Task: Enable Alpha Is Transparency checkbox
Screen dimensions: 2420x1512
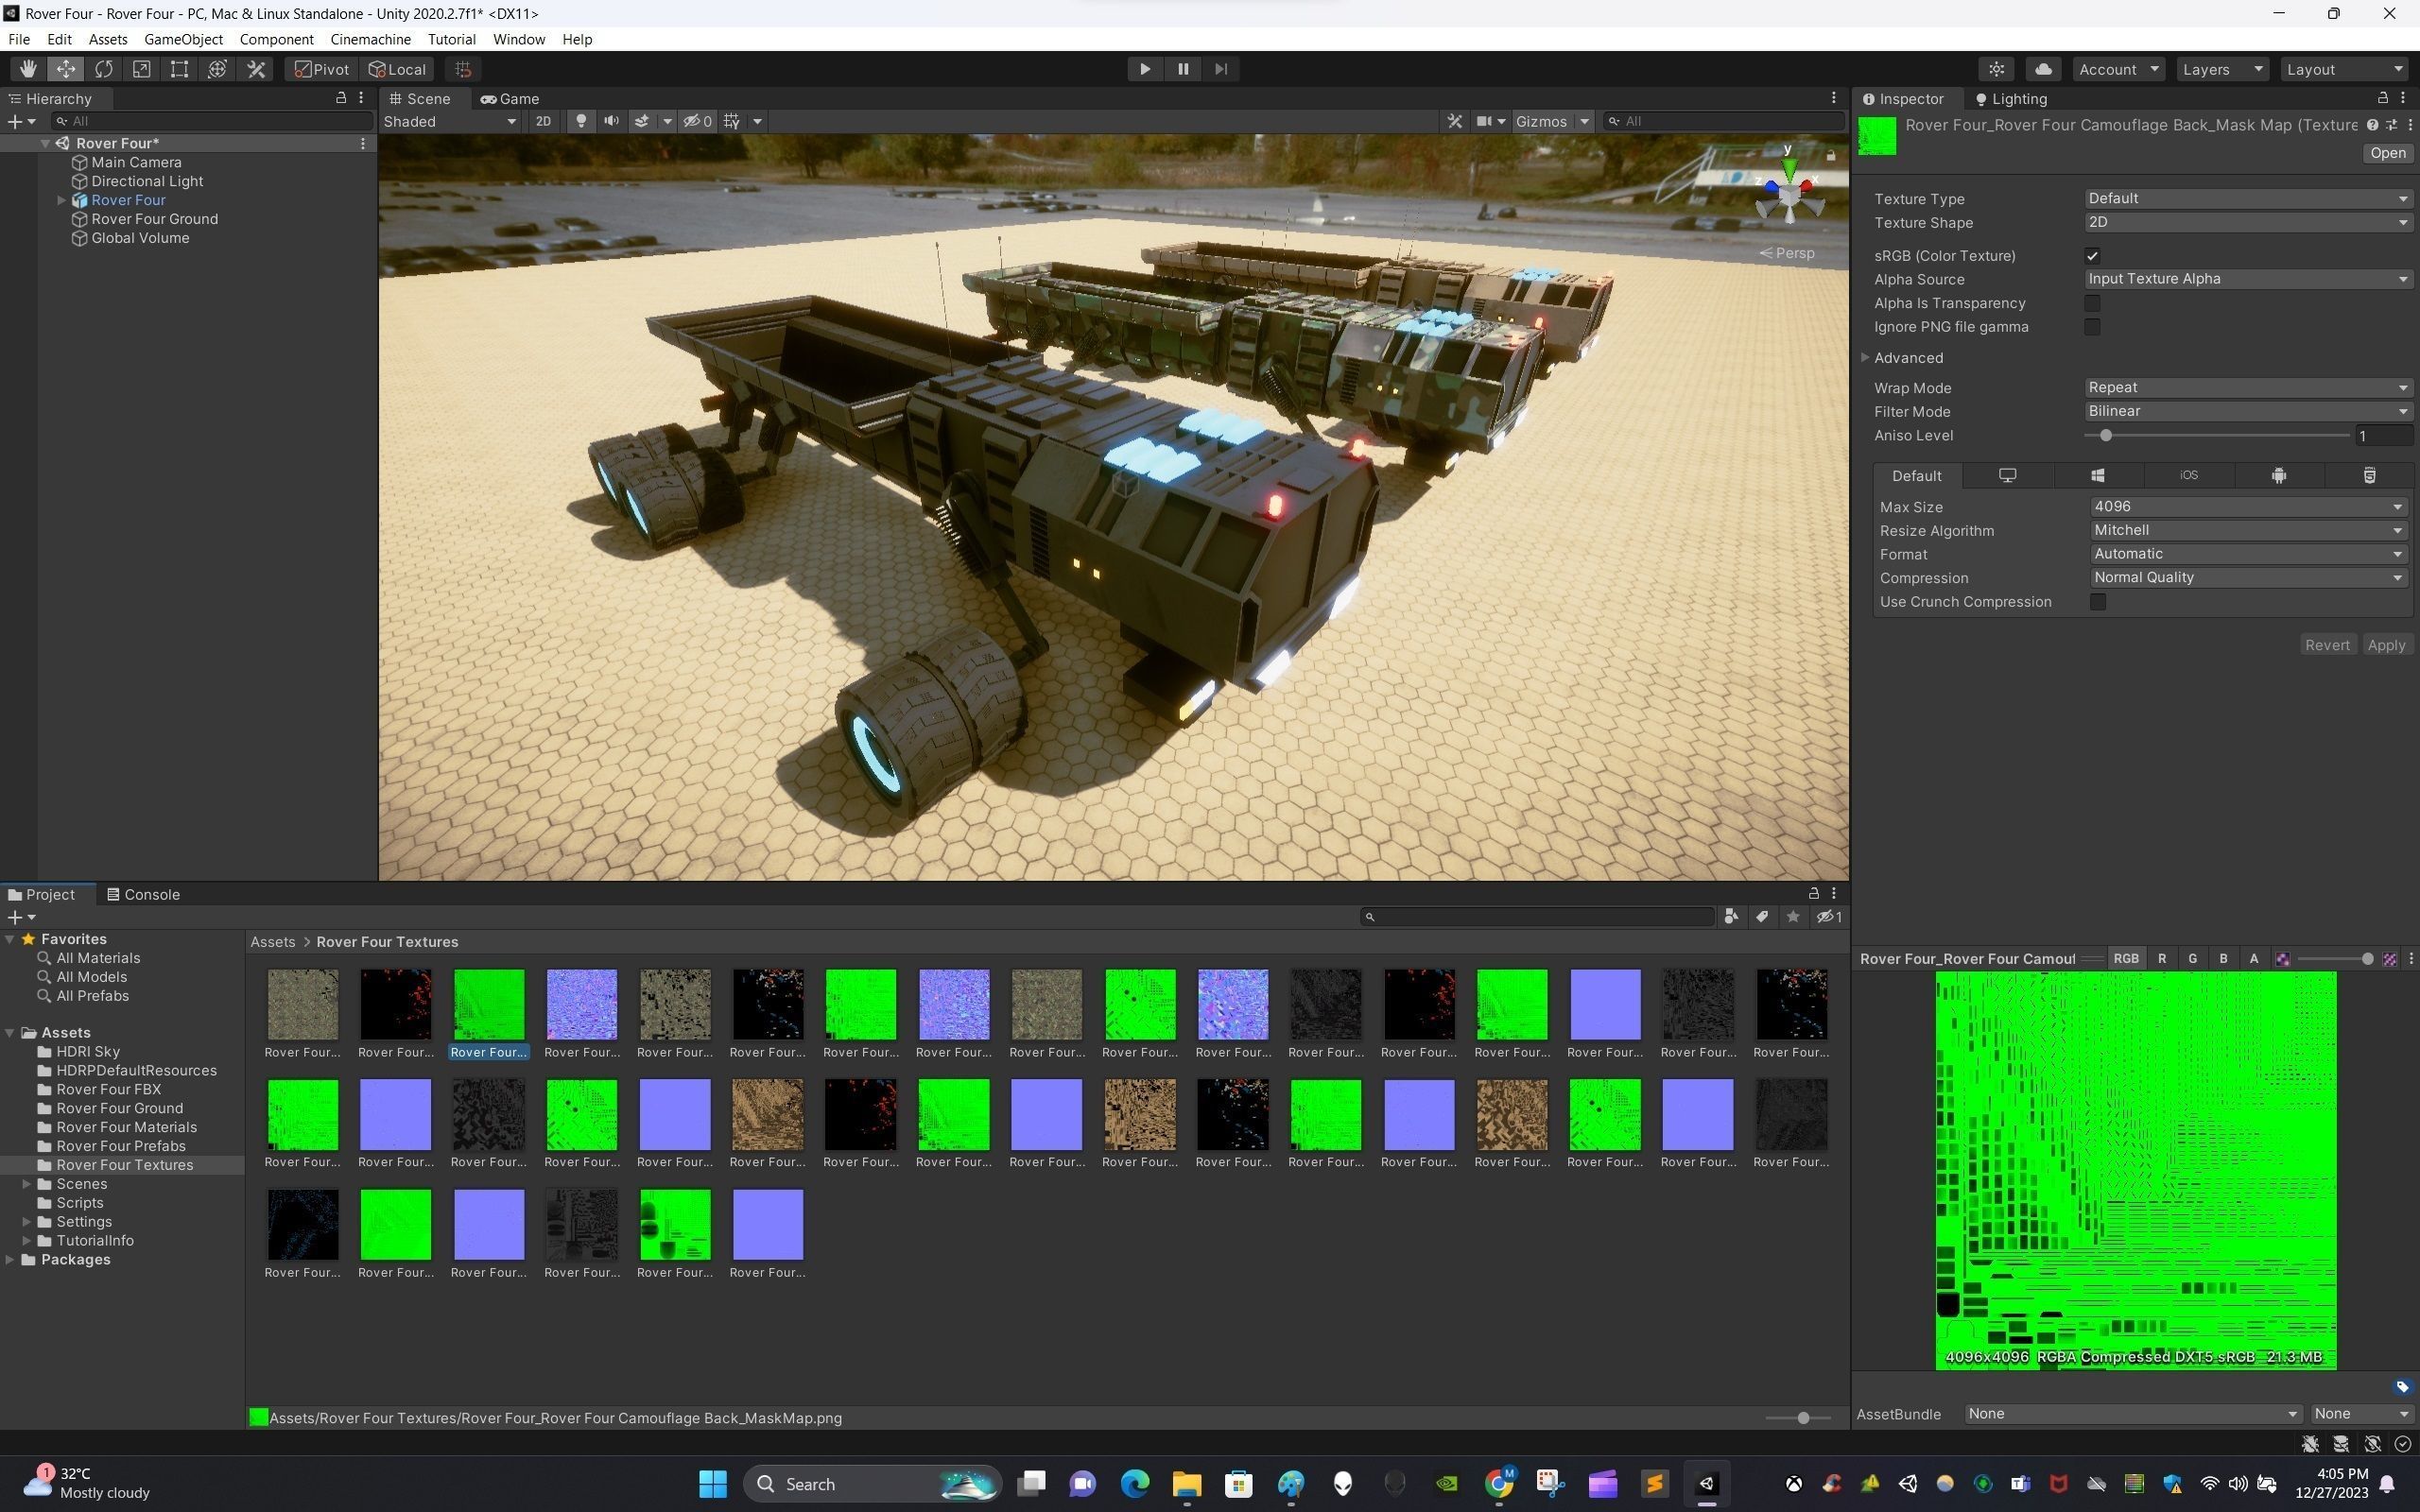Action: point(2092,303)
